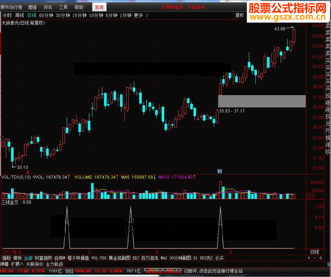Open the 资讯 menu

coord(48,7)
